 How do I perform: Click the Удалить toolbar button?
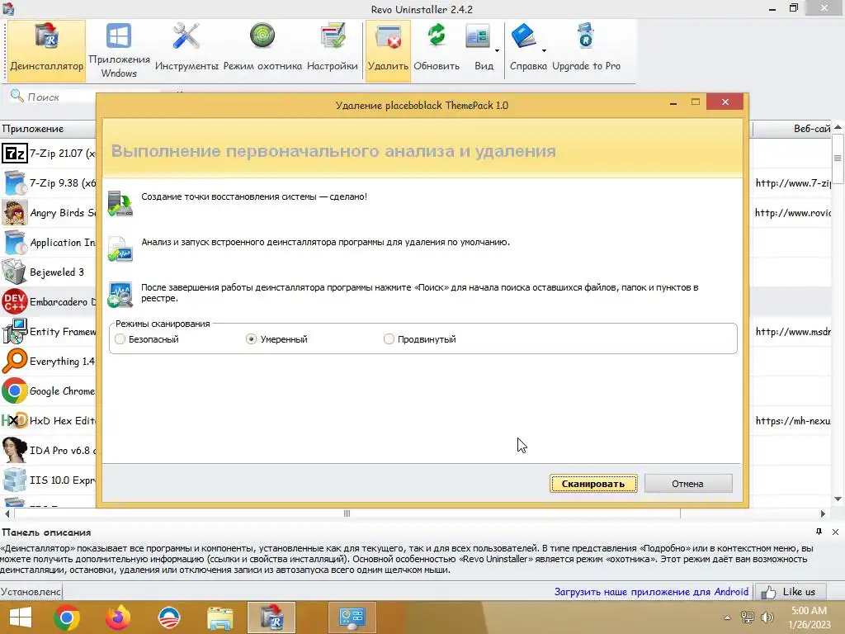point(388,50)
